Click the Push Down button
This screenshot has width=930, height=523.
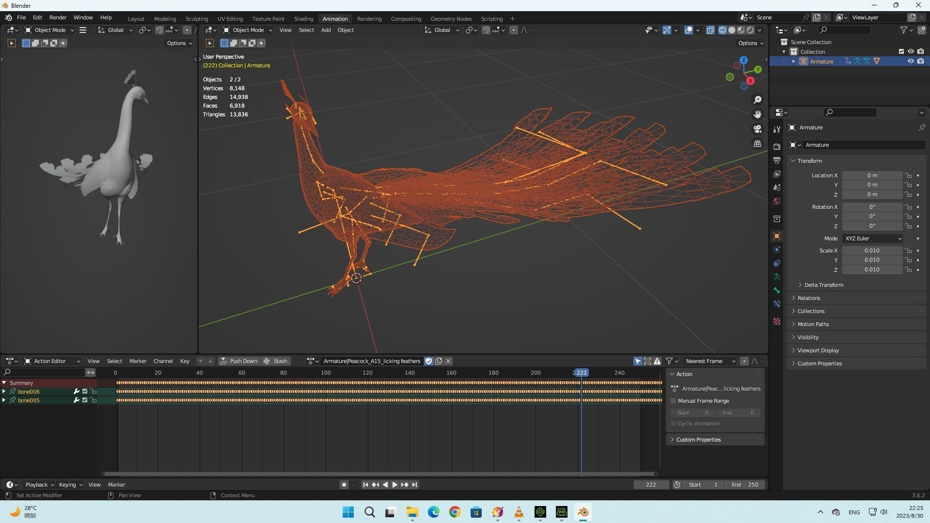coord(239,361)
